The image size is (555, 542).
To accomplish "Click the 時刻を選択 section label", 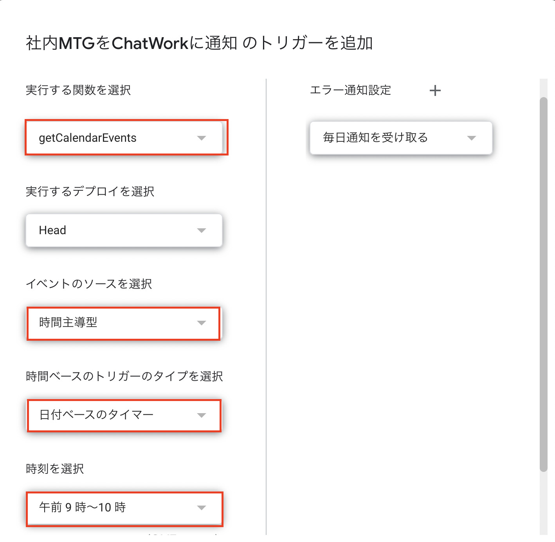I will point(54,468).
